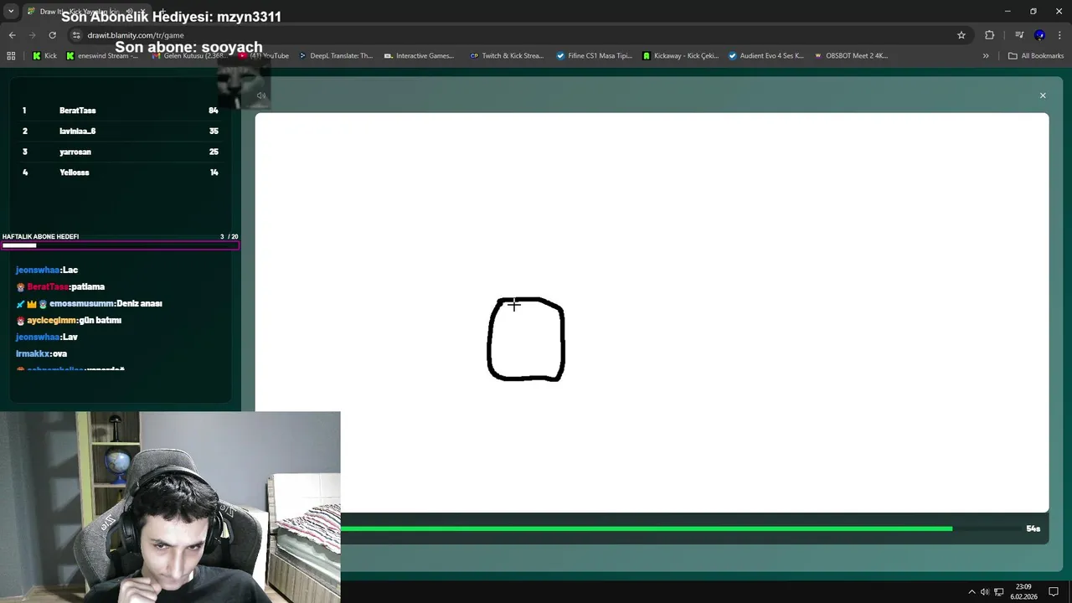This screenshot has height=603, width=1072.
Task: Select the laviniaa_6 leaderboard row
Action: click(x=121, y=131)
